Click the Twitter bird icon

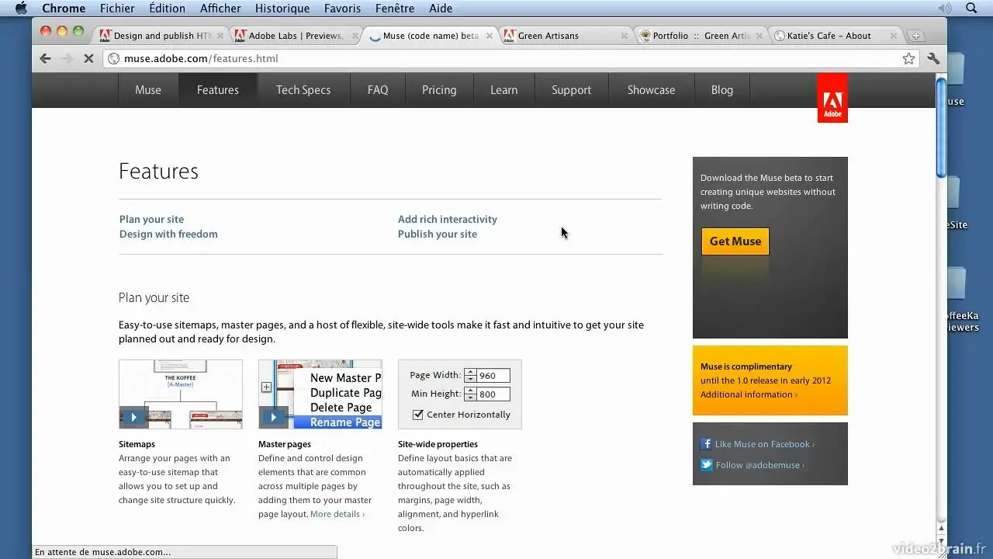pos(706,465)
